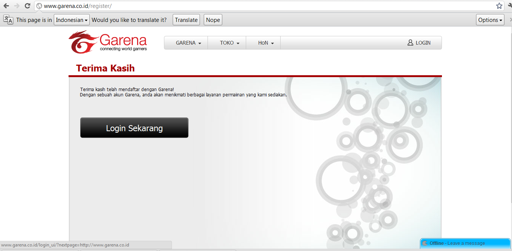Click the Offline chat status icon
Image resolution: width=512 pixels, height=251 pixels.
[425, 243]
